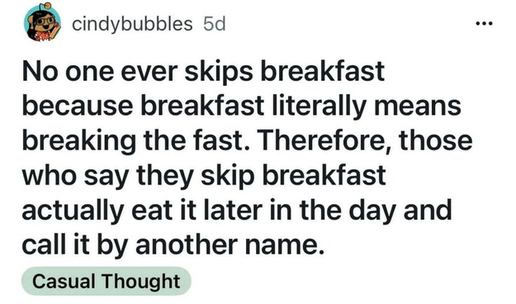Open the cindybubbles user profile link
This screenshot has height=304, width=516.
pos(132,24)
